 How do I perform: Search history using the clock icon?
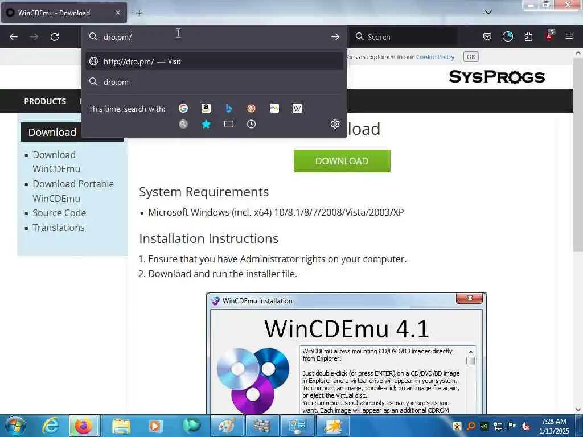[x=251, y=124]
